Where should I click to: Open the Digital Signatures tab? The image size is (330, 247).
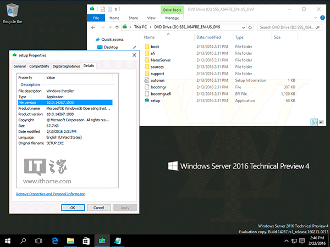coord(66,66)
